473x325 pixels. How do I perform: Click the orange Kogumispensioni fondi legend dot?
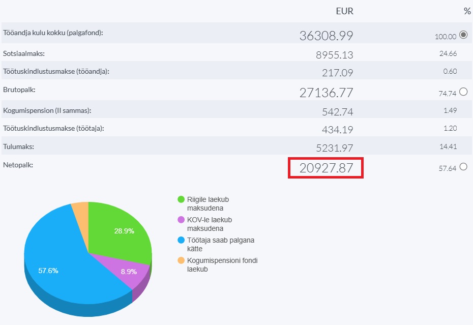click(x=181, y=260)
